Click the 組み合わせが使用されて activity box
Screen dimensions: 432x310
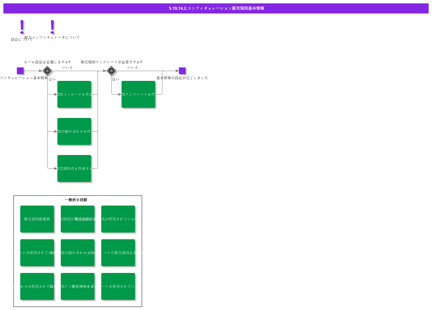click(x=37, y=286)
